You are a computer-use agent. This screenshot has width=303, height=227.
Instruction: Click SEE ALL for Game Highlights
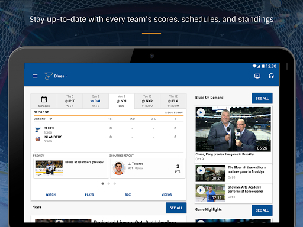point(262,210)
